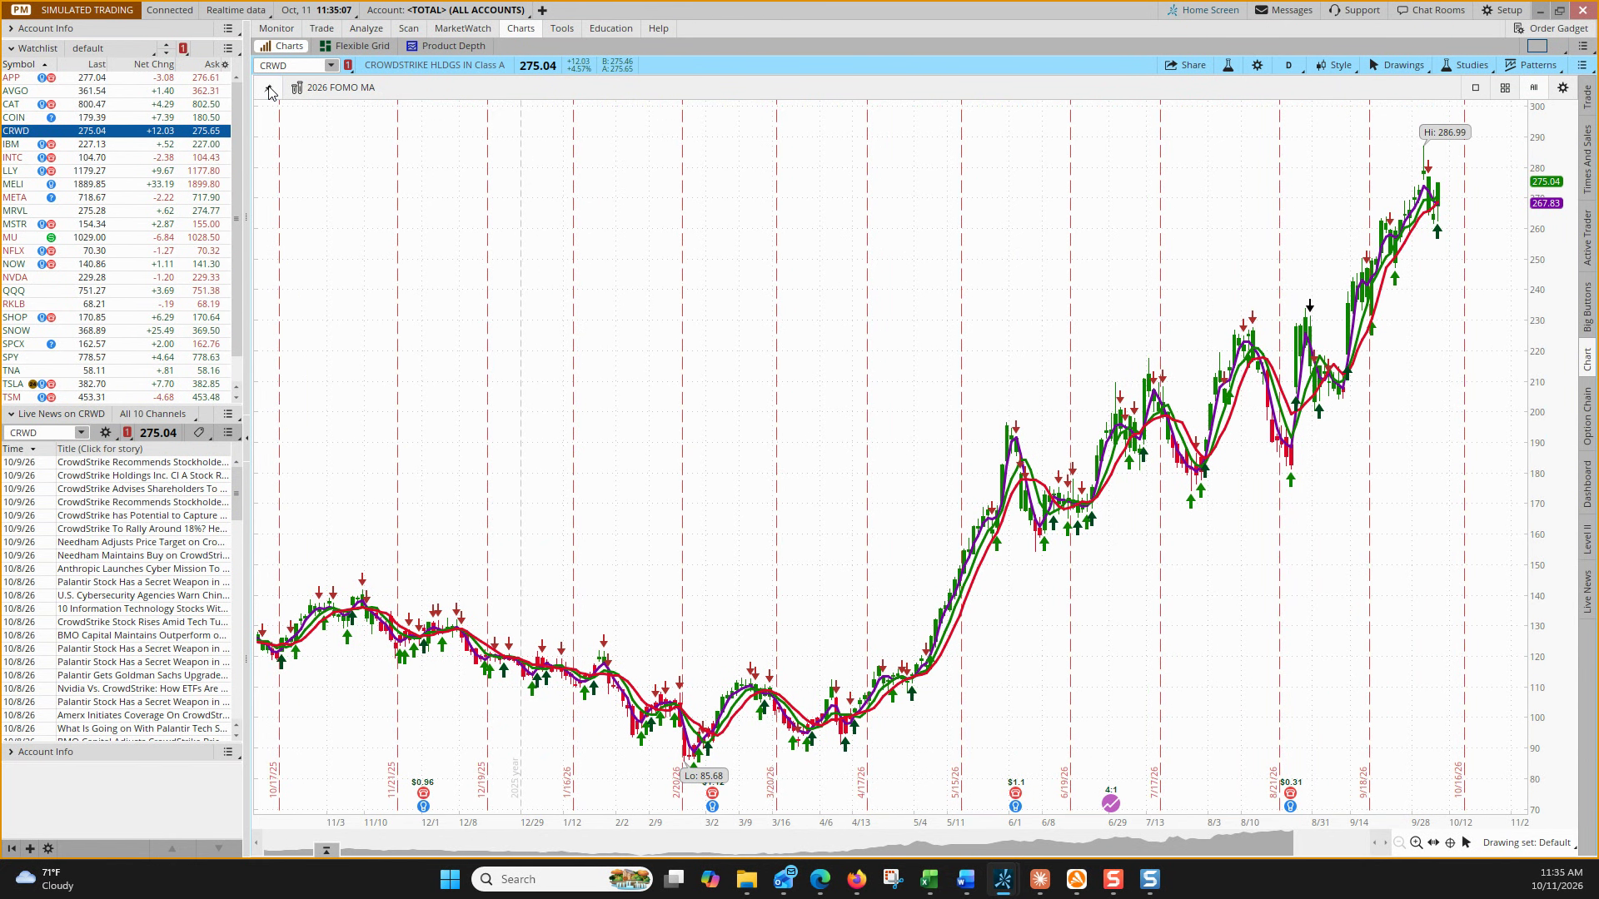The image size is (1599, 899).
Task: Open the Order Gadget panel
Action: (1551, 28)
